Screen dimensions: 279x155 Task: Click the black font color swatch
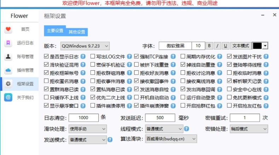[x=257, y=46]
